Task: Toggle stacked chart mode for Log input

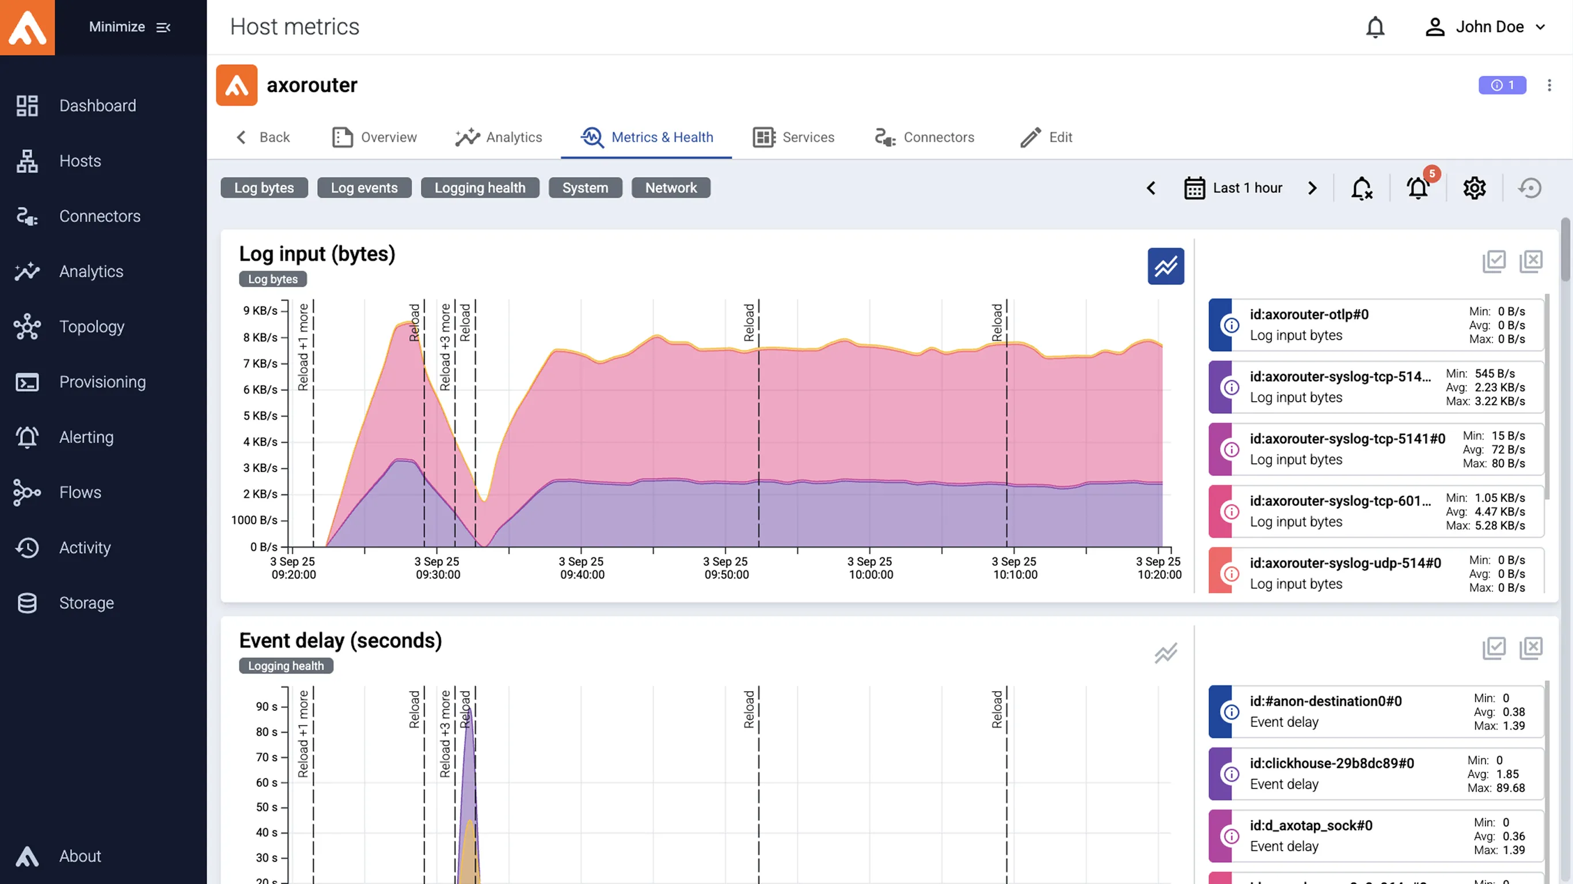Action: (1166, 266)
